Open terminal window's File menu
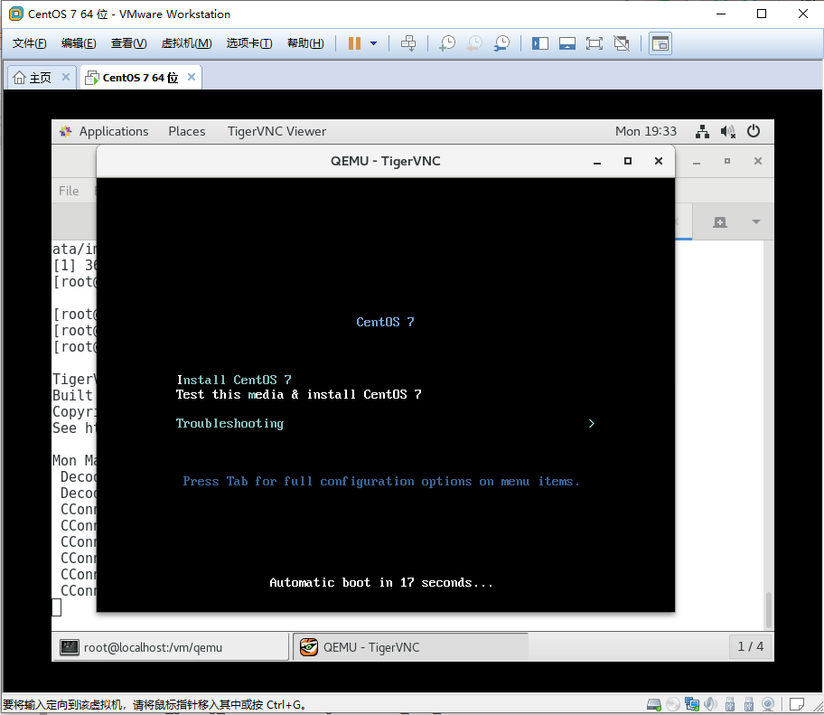Viewport: 824px width, 715px height. (69, 191)
